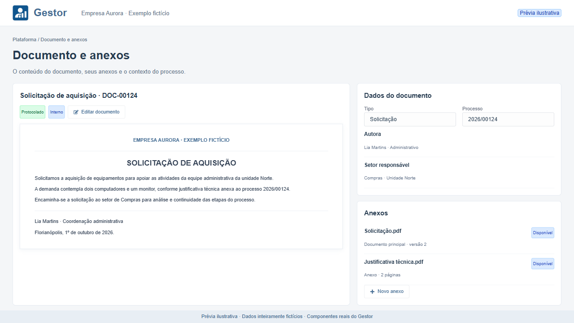574x323 pixels.
Task: Click the header text Empresa Aurora · Exemplo fictício
Action: click(x=126, y=13)
